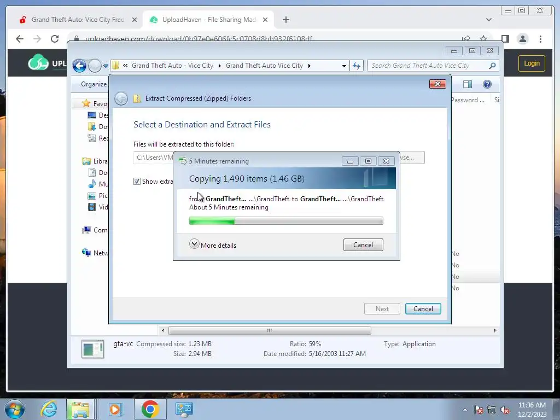
Task: Close the UploadHaven browser tab
Action: point(265,20)
